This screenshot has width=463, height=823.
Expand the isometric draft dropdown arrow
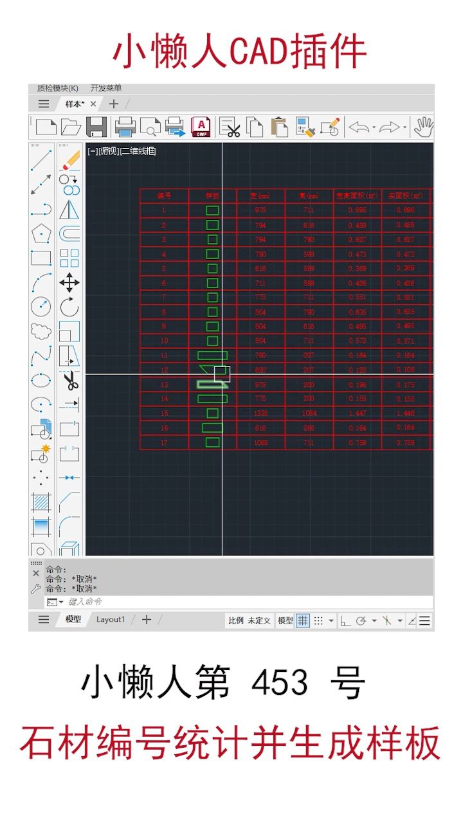point(399,621)
